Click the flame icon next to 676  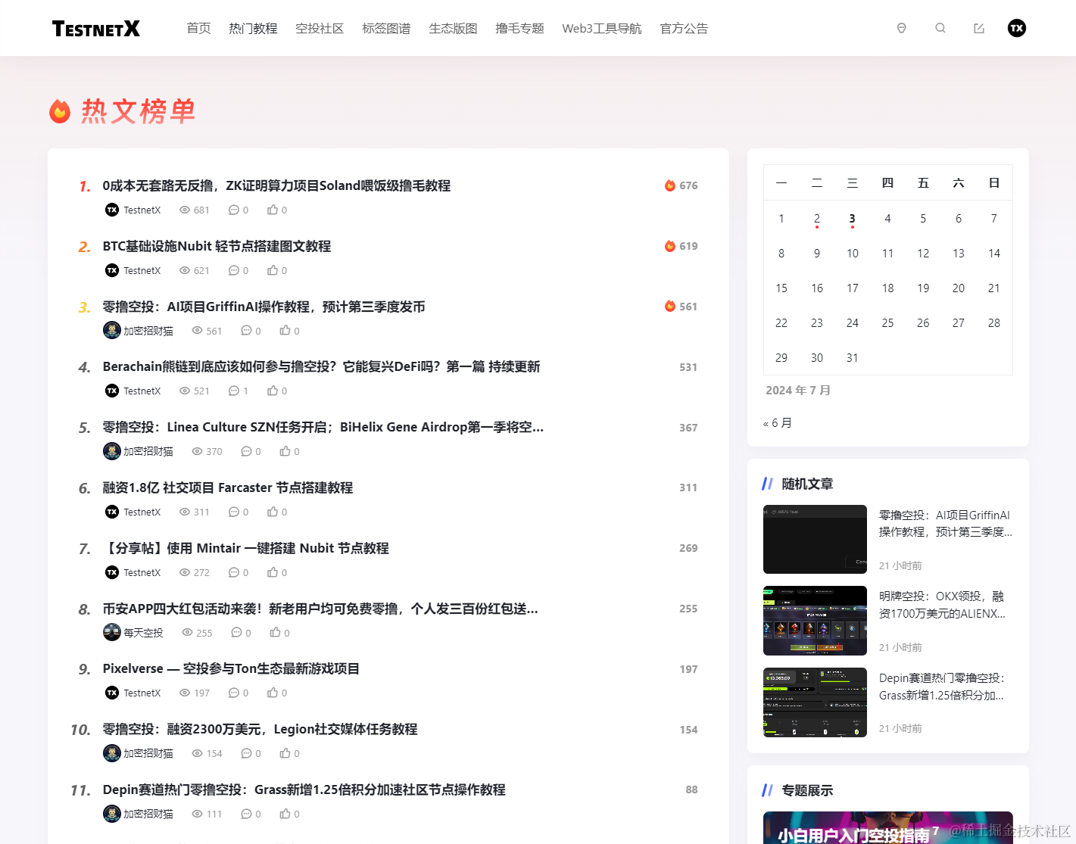click(x=671, y=185)
